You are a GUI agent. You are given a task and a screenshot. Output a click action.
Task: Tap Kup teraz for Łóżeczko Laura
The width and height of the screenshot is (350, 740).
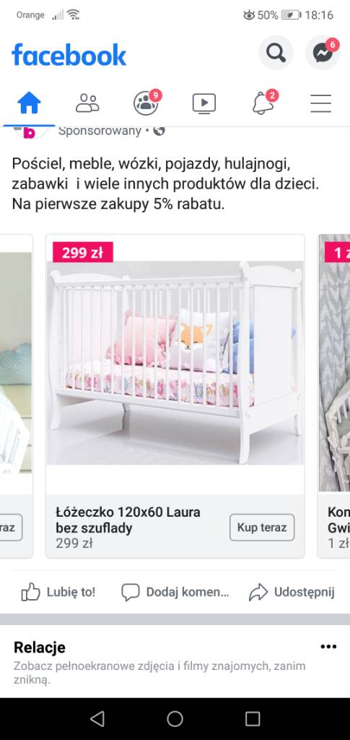pos(262,527)
